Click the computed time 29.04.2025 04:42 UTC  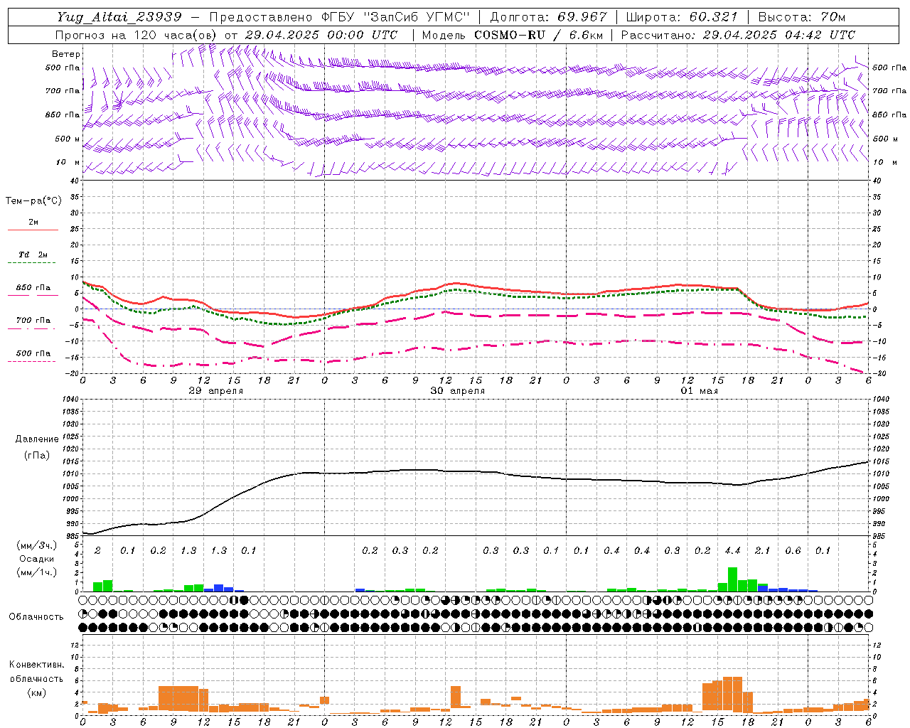point(778,34)
